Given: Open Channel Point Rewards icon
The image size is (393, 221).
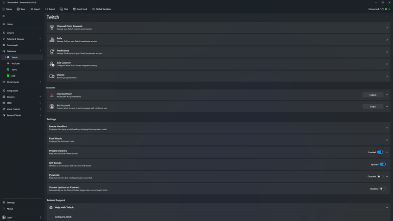Looking at the screenshot, I should pos(52,28).
